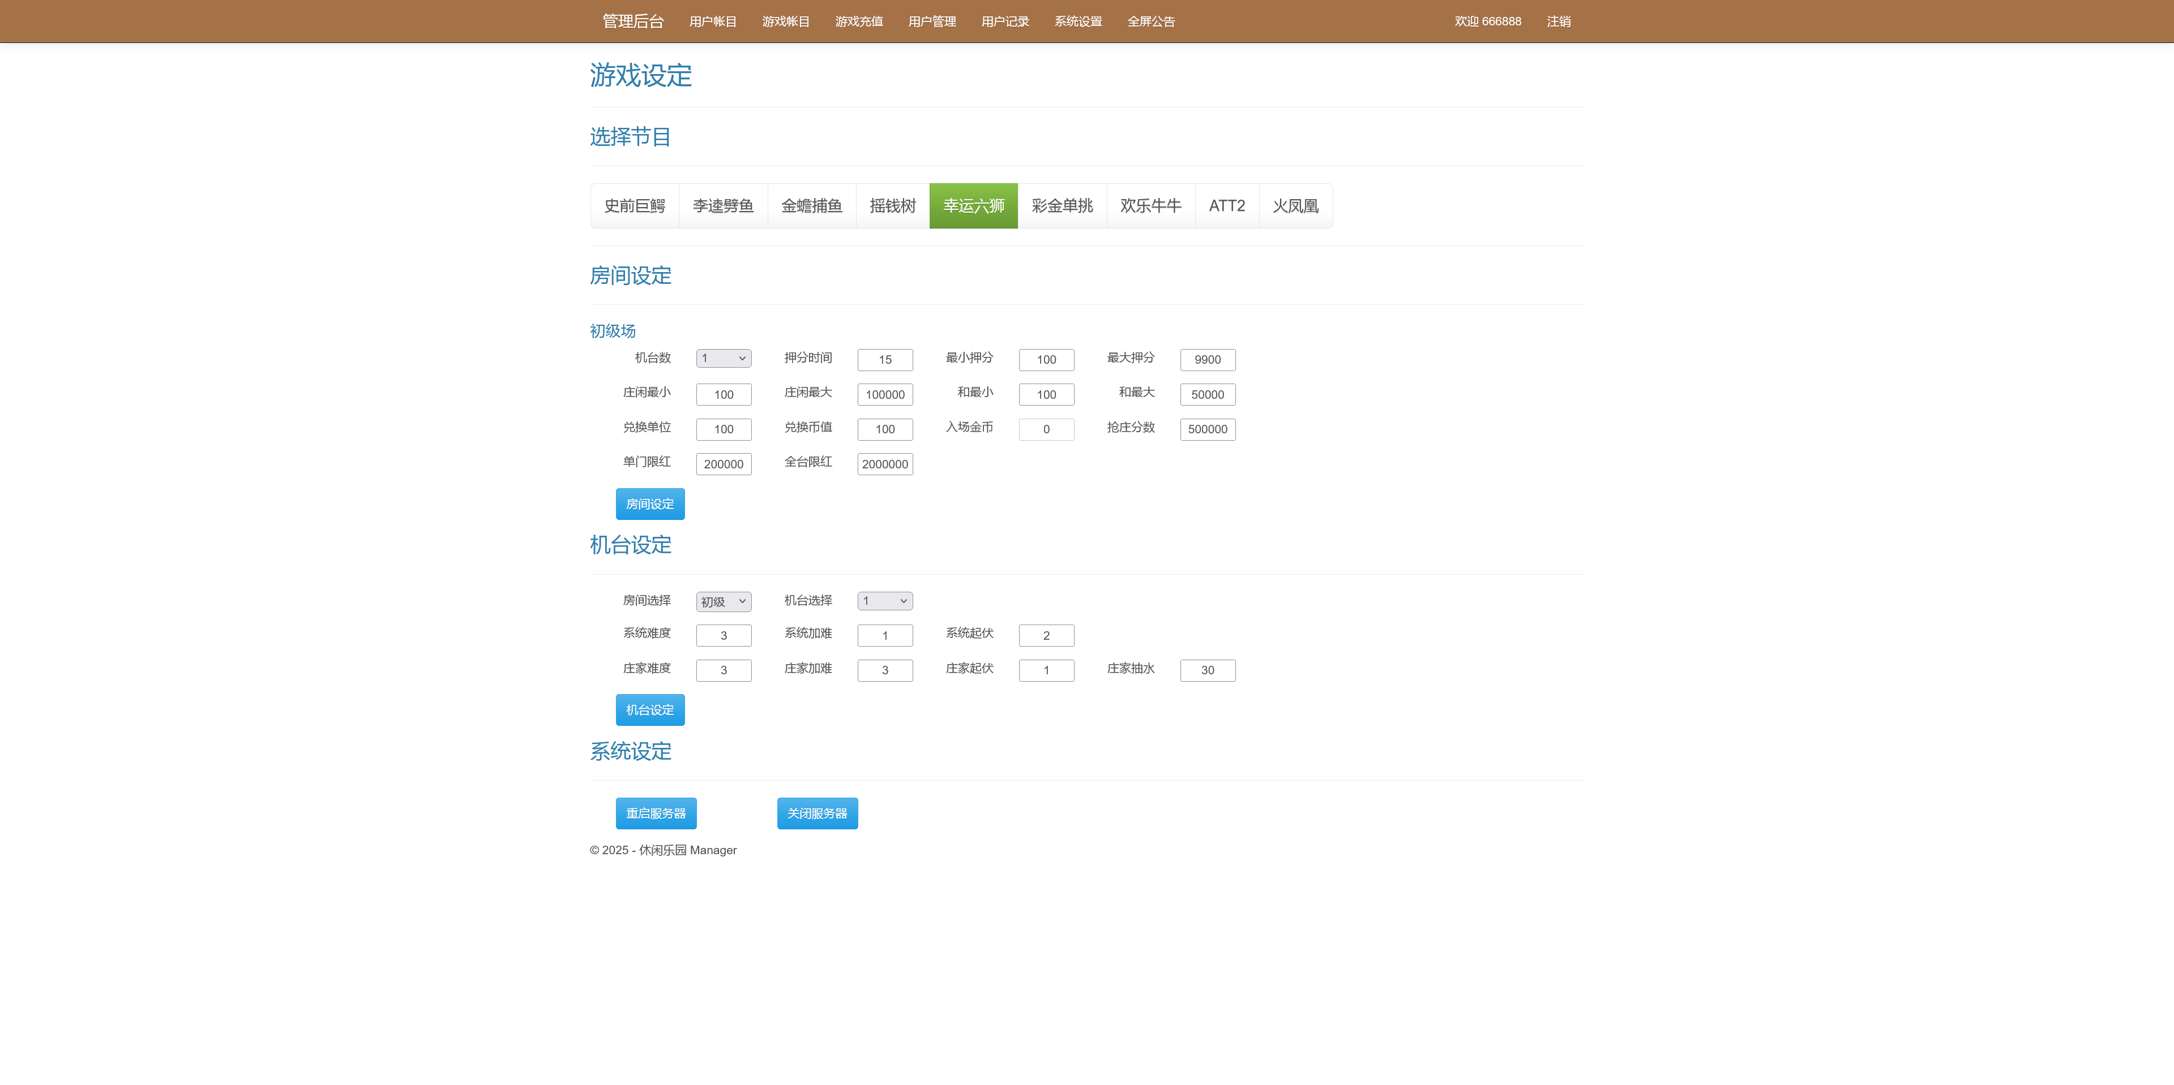
Task: Click the 最大押分 input field
Action: pyautogui.click(x=1207, y=359)
